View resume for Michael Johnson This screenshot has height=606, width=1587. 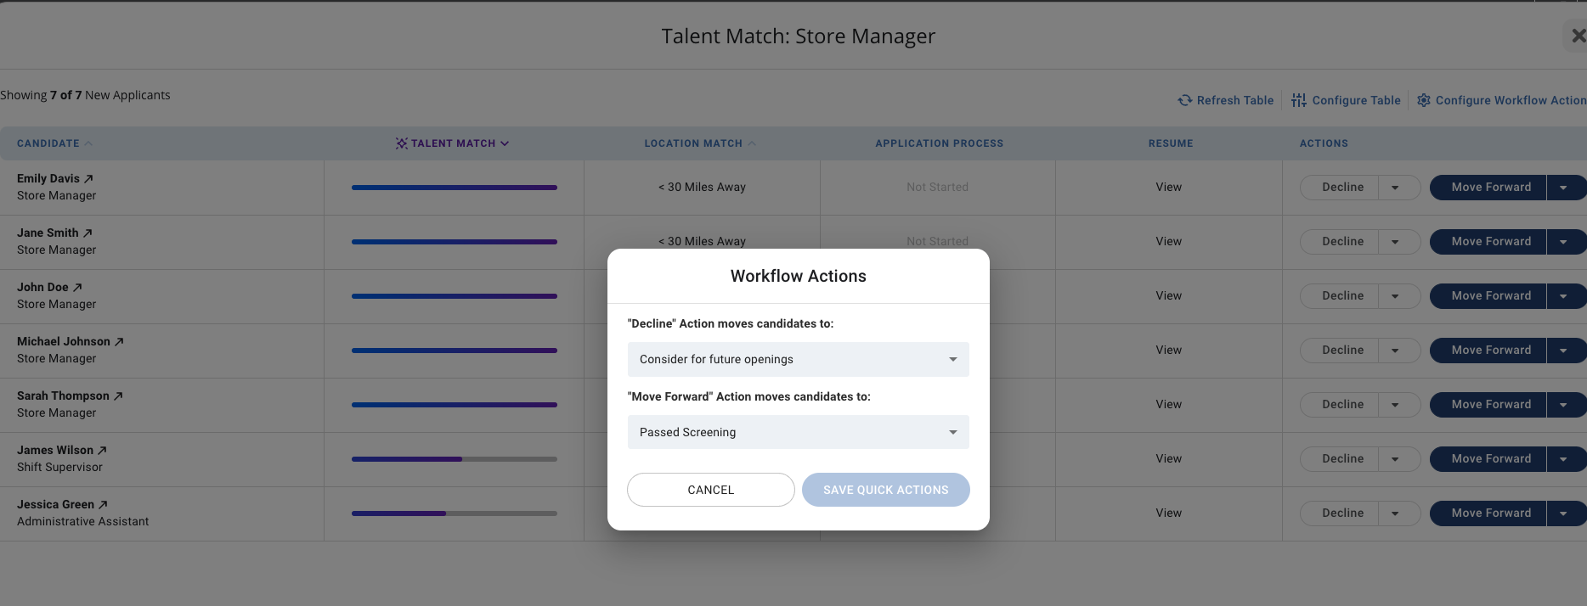tap(1168, 350)
